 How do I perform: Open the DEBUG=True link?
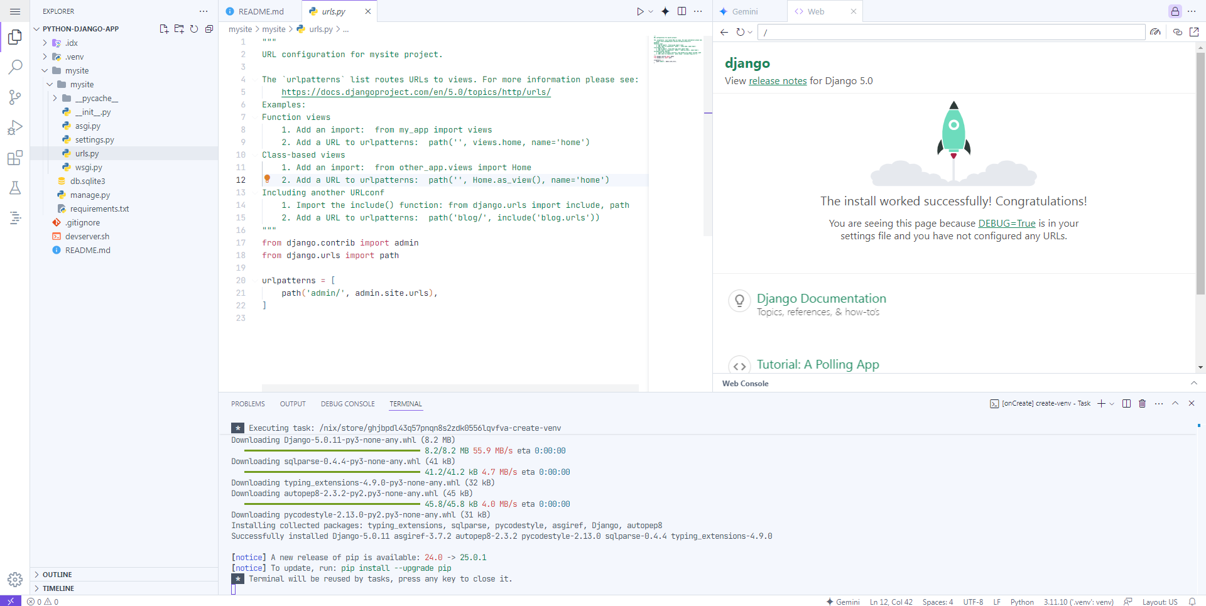[1007, 224]
